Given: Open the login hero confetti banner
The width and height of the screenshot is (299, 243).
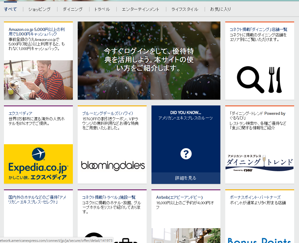Looking at the screenshot, I should [149, 61].
